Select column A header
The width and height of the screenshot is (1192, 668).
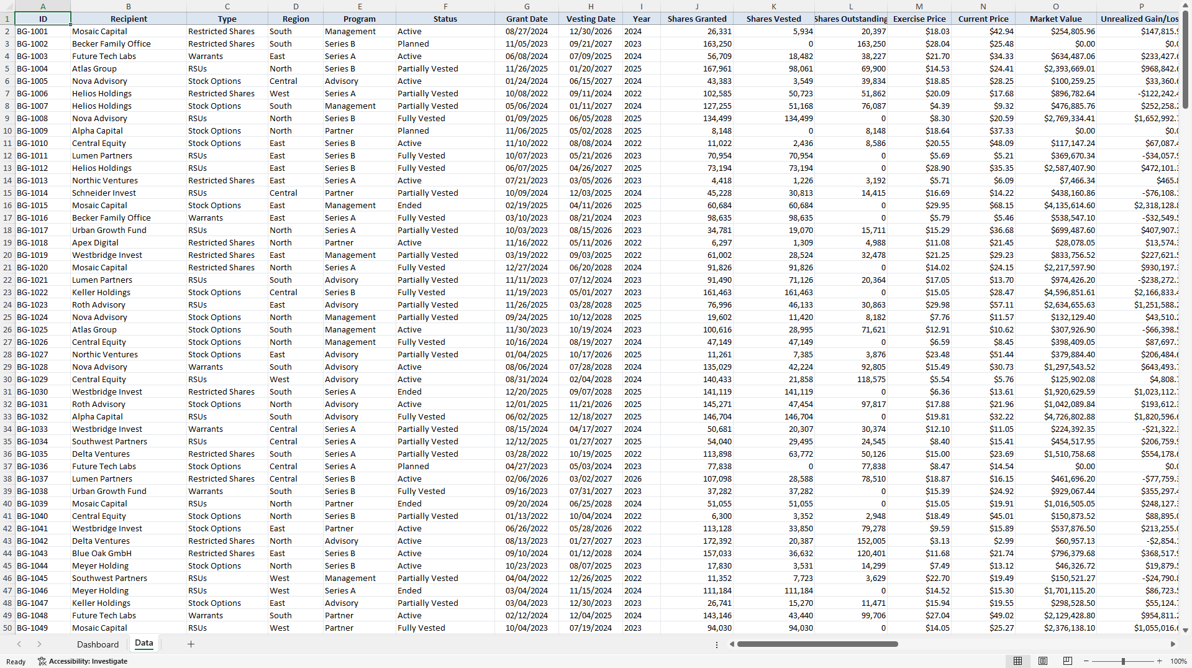click(43, 6)
